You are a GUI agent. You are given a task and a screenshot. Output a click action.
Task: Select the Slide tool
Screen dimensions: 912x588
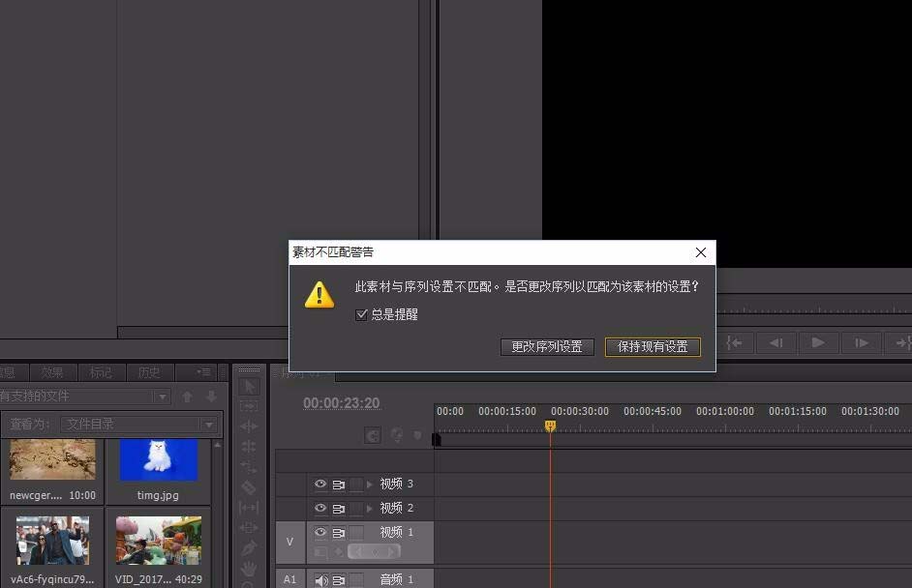(x=249, y=528)
